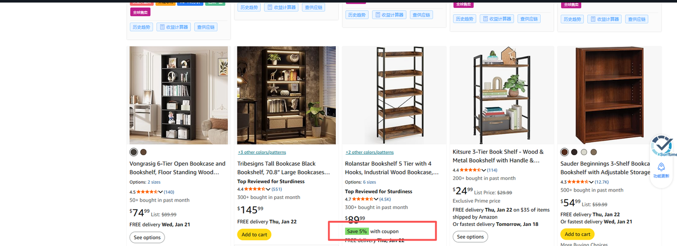This screenshot has width=677, height=246.
Task: Select the brown color swatch for Vongrasig bookcase
Action: coord(143,152)
